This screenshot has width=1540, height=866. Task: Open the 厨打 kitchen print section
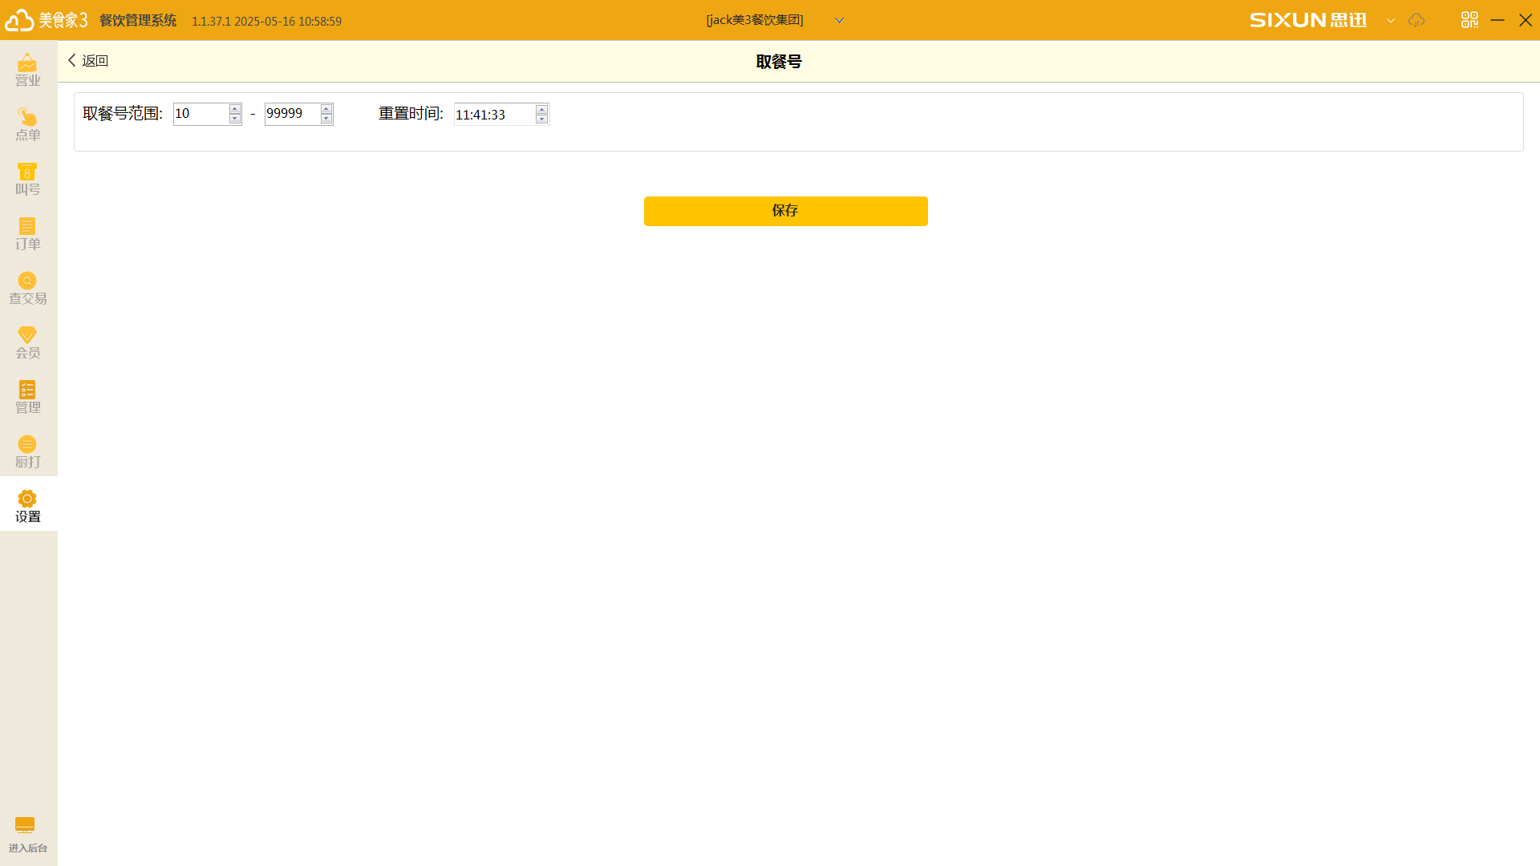click(x=28, y=451)
